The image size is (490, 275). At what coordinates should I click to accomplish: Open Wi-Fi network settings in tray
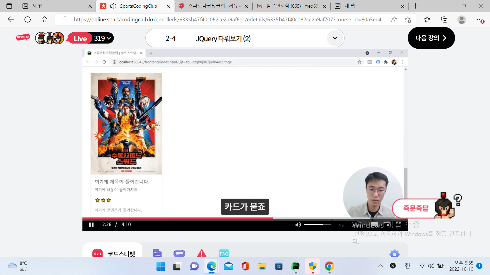[x=422, y=266]
